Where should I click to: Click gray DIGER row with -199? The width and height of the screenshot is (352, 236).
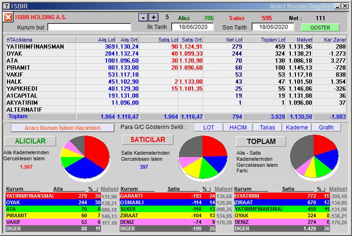coord(167,229)
